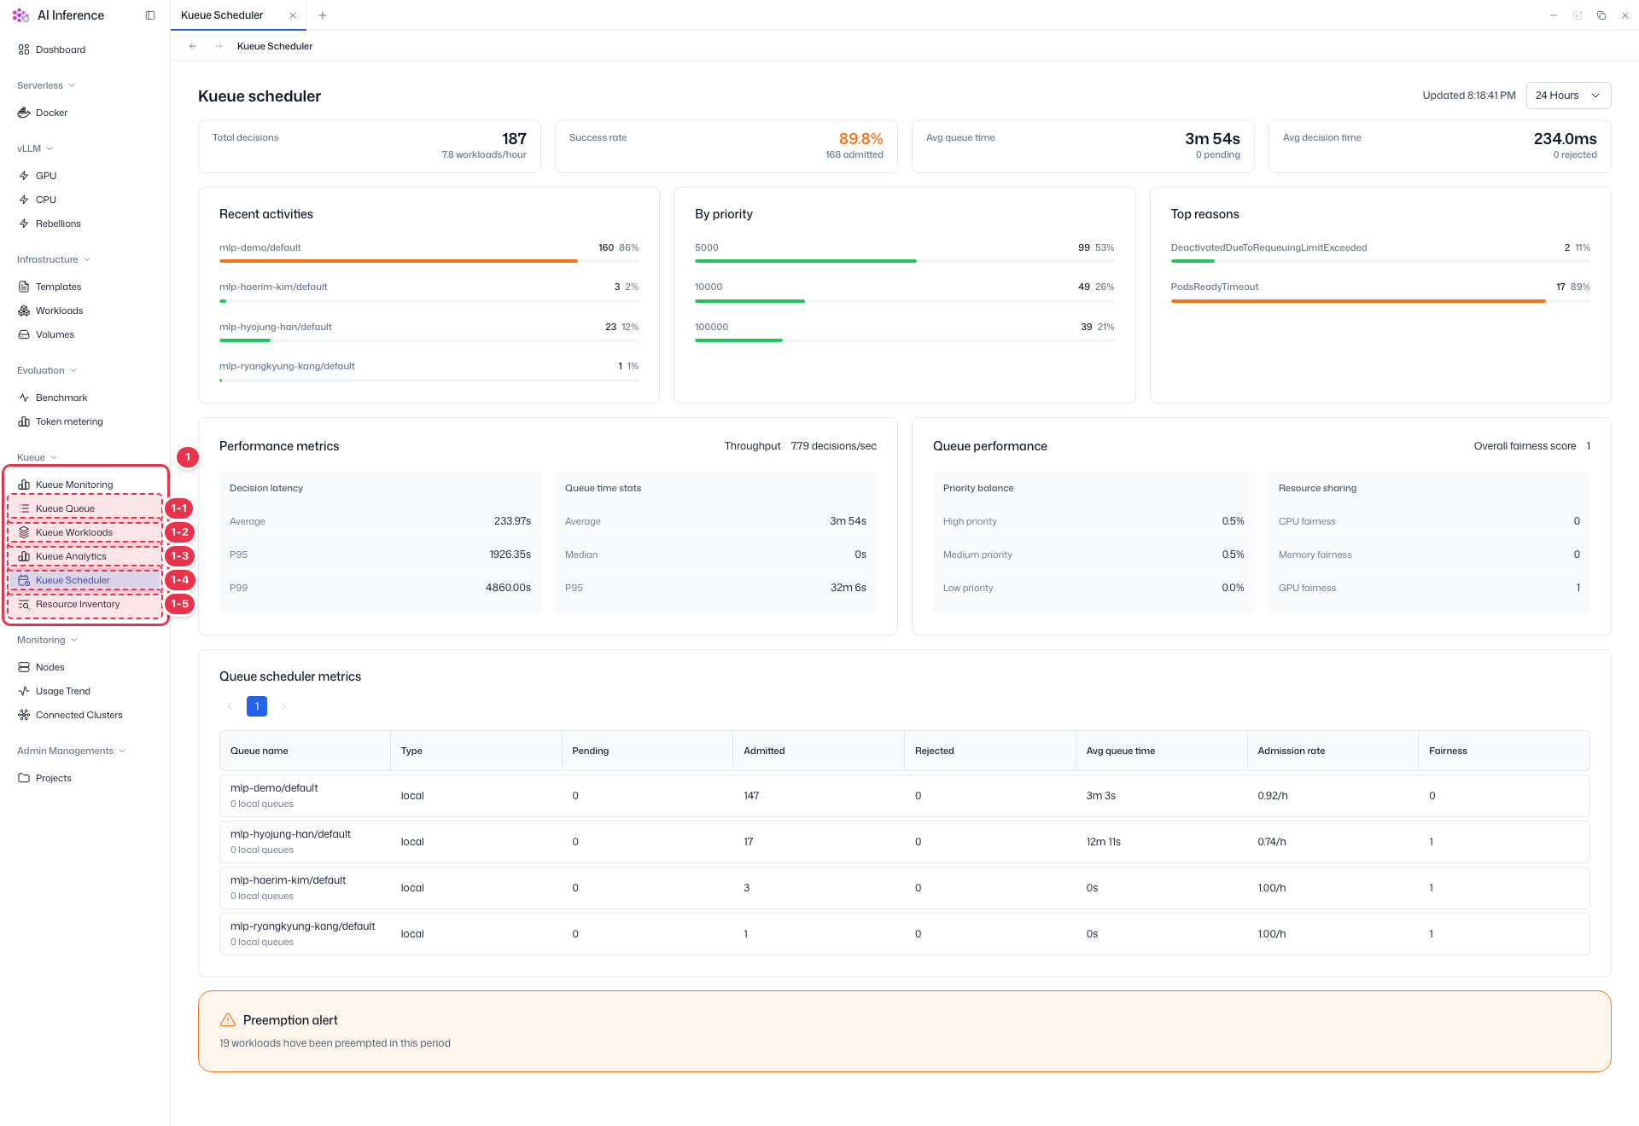Open Projects under Admin Managements

(x=53, y=778)
